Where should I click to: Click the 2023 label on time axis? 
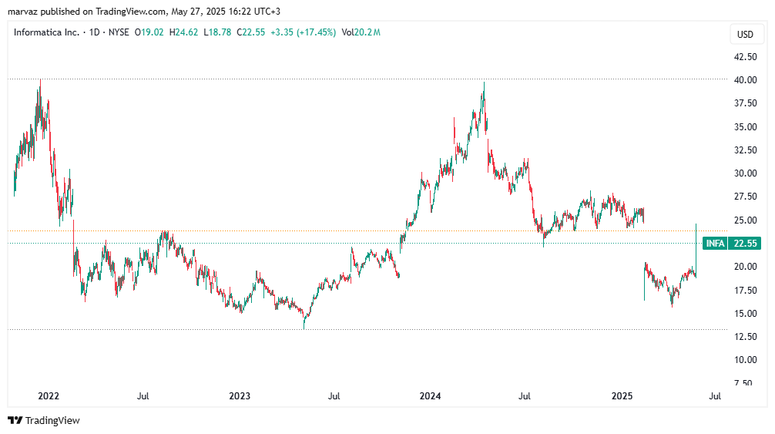pyautogui.click(x=240, y=396)
